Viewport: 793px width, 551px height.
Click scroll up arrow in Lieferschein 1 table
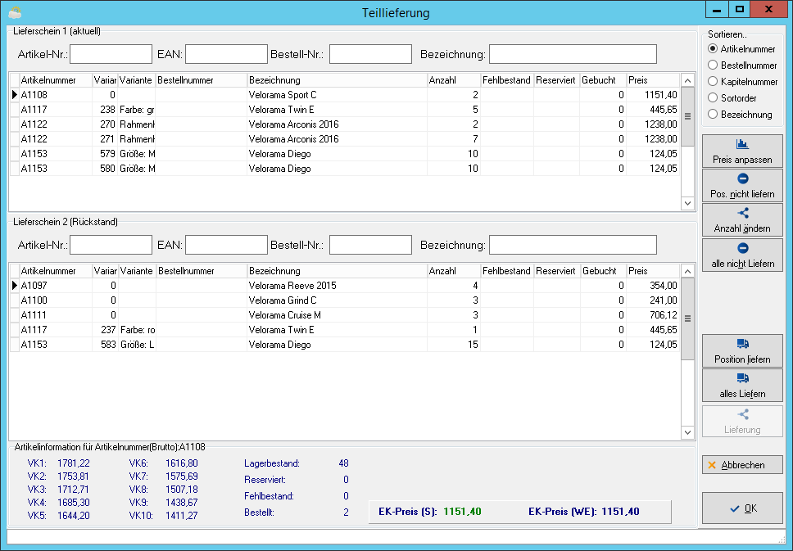[687, 80]
